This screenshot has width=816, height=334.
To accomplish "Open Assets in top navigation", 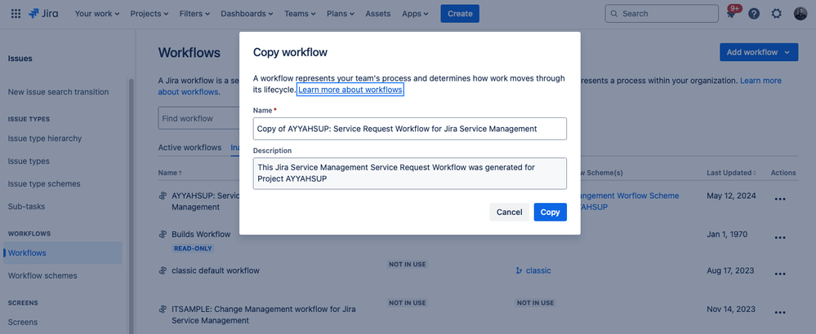I will pyautogui.click(x=378, y=14).
